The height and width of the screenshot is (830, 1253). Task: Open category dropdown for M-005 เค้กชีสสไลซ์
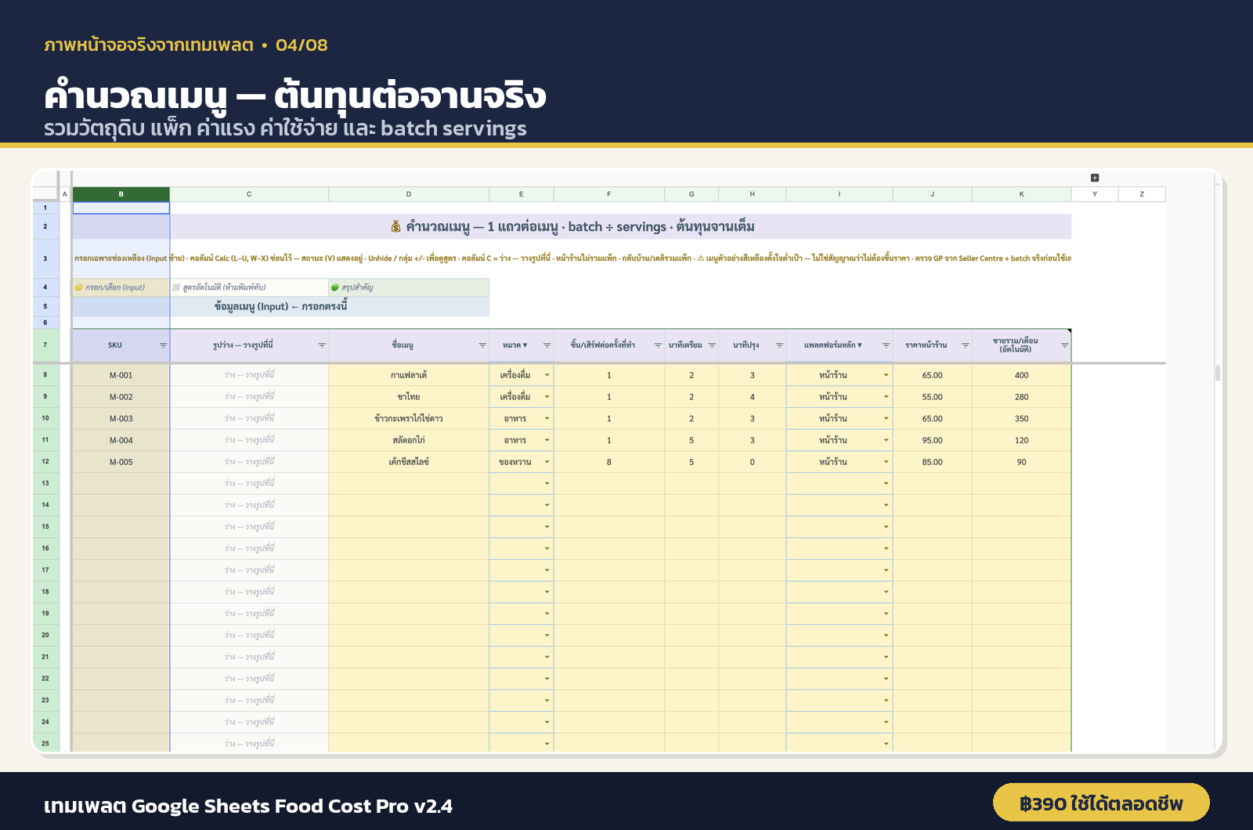[x=547, y=462]
